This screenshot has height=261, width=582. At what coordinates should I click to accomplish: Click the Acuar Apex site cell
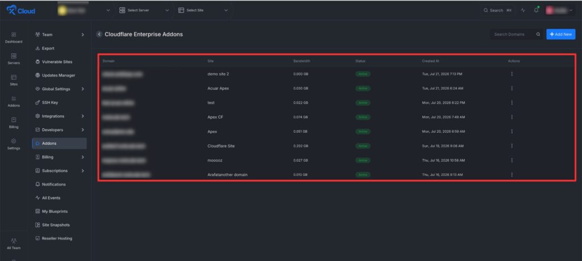point(218,89)
